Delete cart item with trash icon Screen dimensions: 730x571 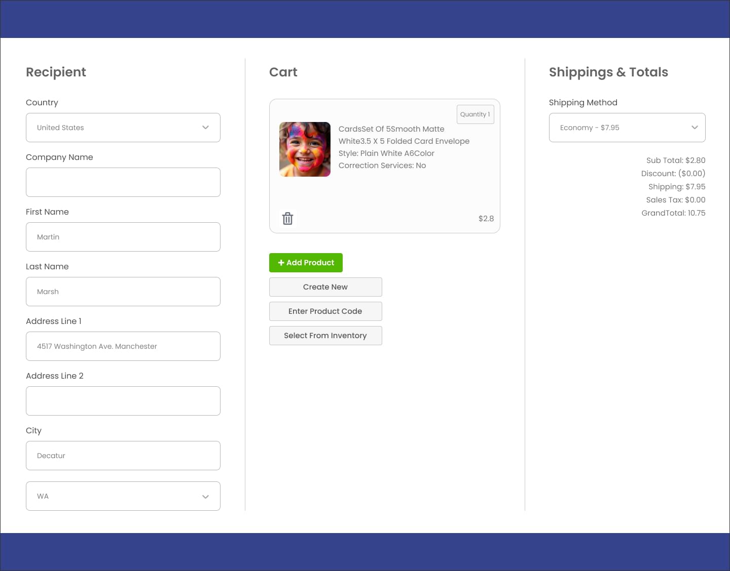[287, 218]
